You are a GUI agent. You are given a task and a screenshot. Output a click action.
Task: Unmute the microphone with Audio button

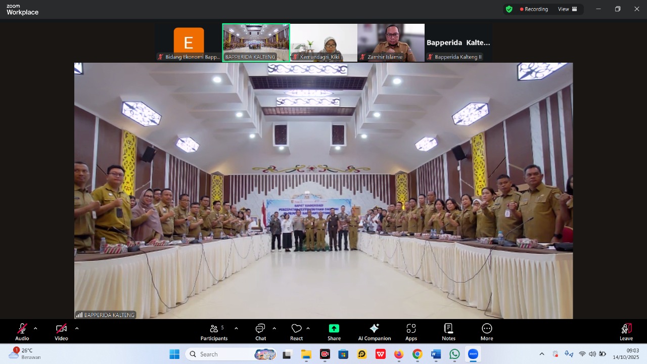22,332
